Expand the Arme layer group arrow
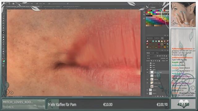Screen dimensions: 198x111 click(149, 63)
